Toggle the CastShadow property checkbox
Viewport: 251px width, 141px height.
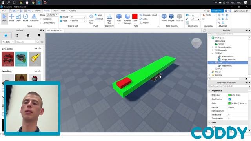click(229, 99)
